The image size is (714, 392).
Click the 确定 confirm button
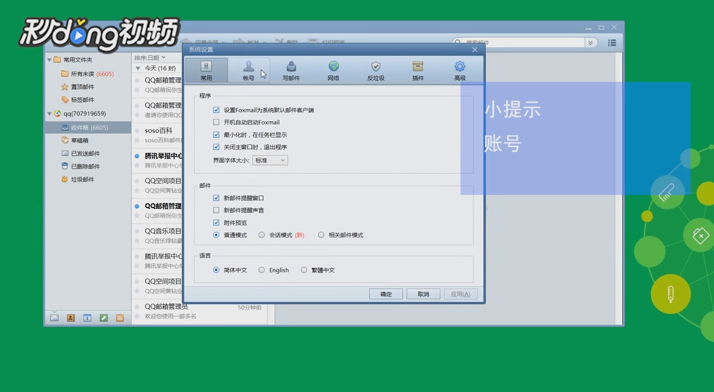tap(385, 293)
